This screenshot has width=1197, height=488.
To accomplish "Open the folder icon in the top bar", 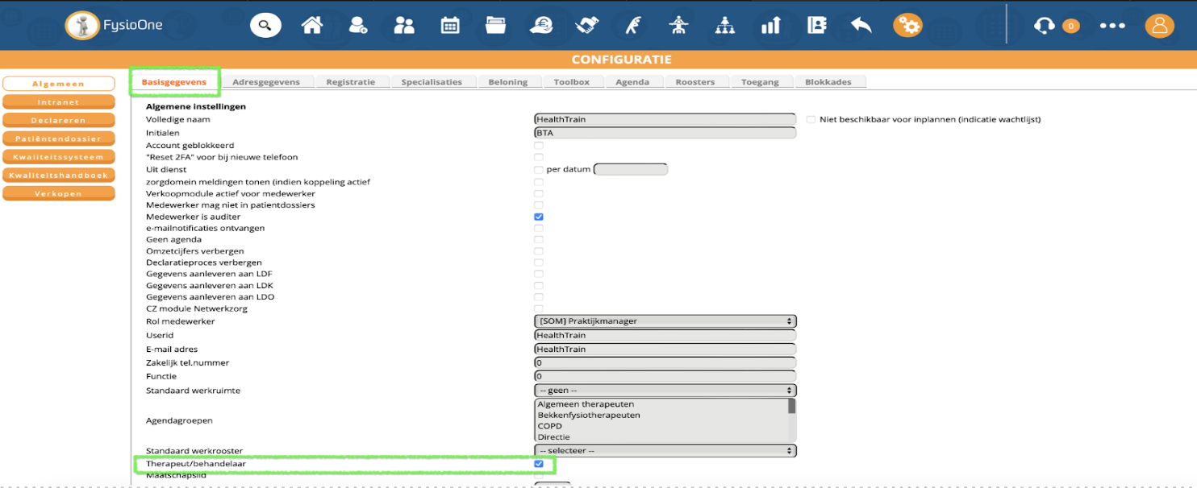I will 494,25.
